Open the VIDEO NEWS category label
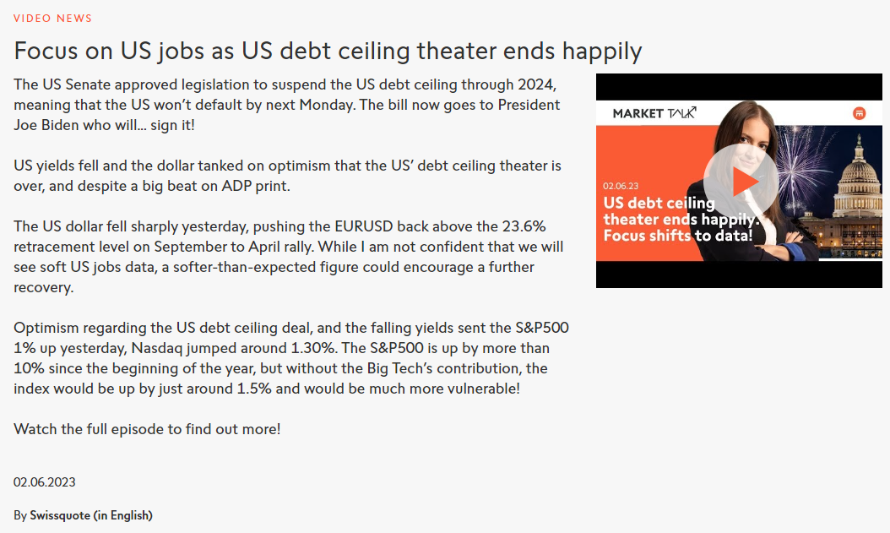Screen dimensions: 890x533 point(53,19)
